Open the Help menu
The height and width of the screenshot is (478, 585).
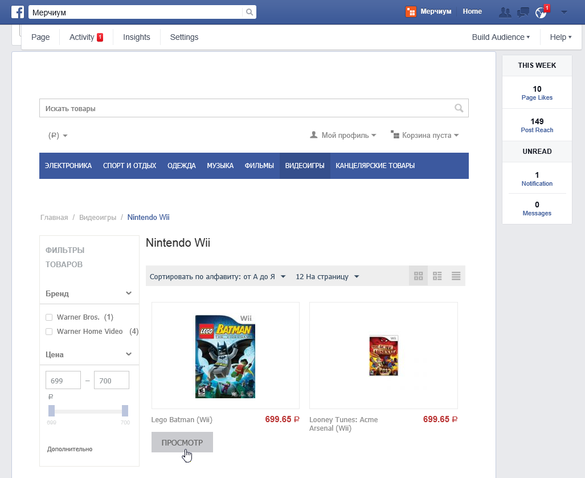click(x=561, y=37)
